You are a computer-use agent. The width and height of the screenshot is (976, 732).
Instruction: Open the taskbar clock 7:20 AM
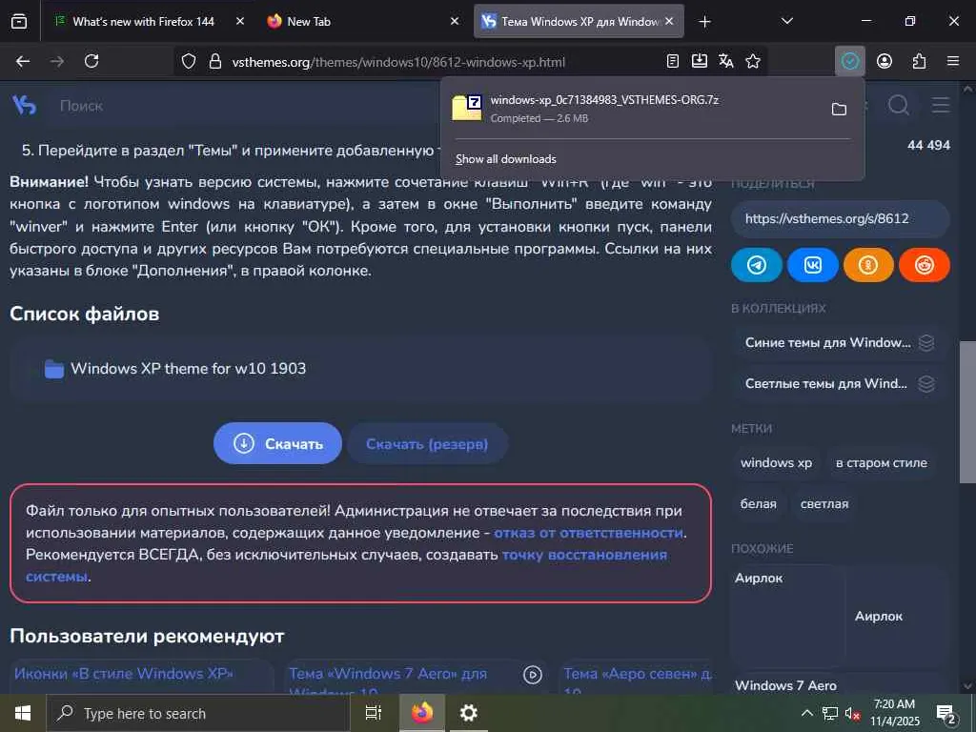pos(894,713)
